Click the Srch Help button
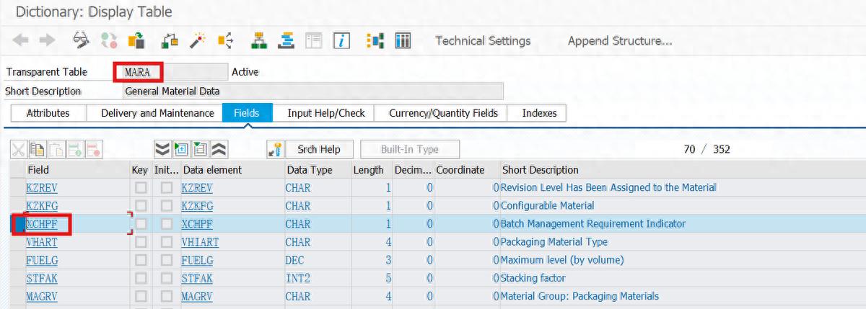The height and width of the screenshot is (309, 866). [318, 149]
